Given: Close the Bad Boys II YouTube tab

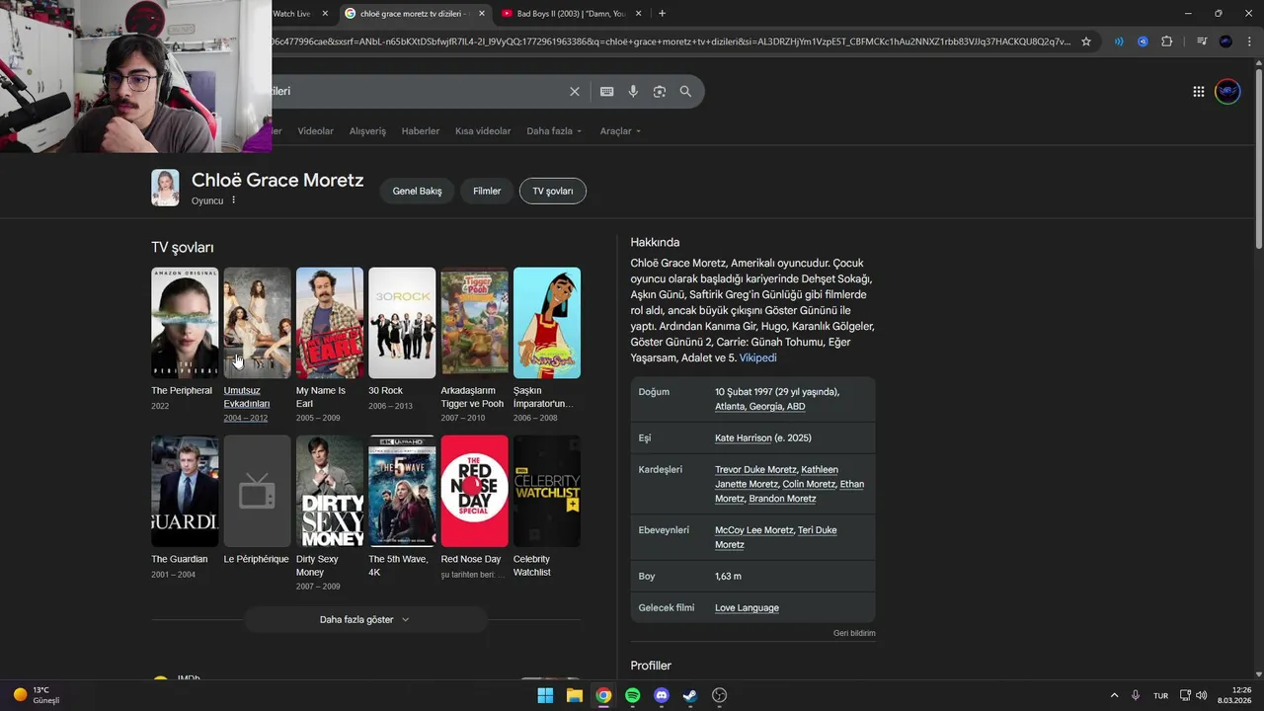Looking at the screenshot, I should (x=638, y=14).
